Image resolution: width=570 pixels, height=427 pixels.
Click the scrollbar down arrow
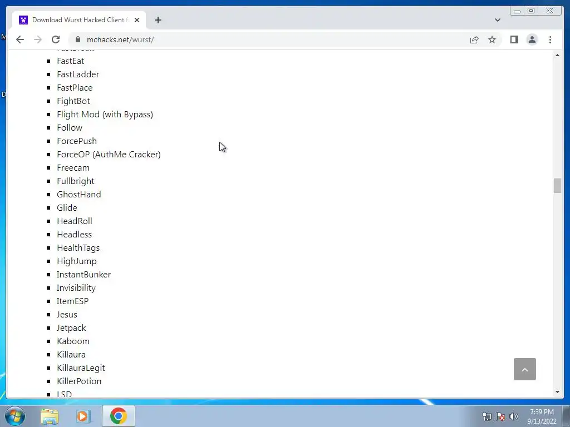pyautogui.click(x=557, y=392)
